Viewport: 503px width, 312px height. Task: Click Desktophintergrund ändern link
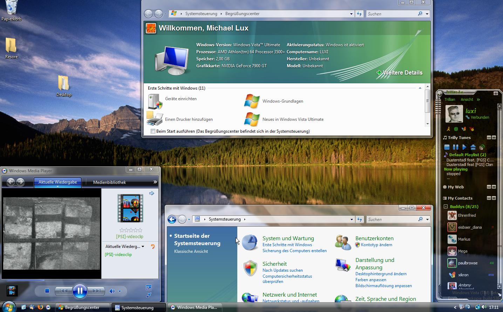(381, 274)
